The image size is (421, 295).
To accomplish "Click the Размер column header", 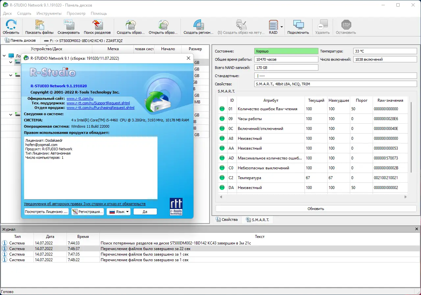I will [195, 49].
